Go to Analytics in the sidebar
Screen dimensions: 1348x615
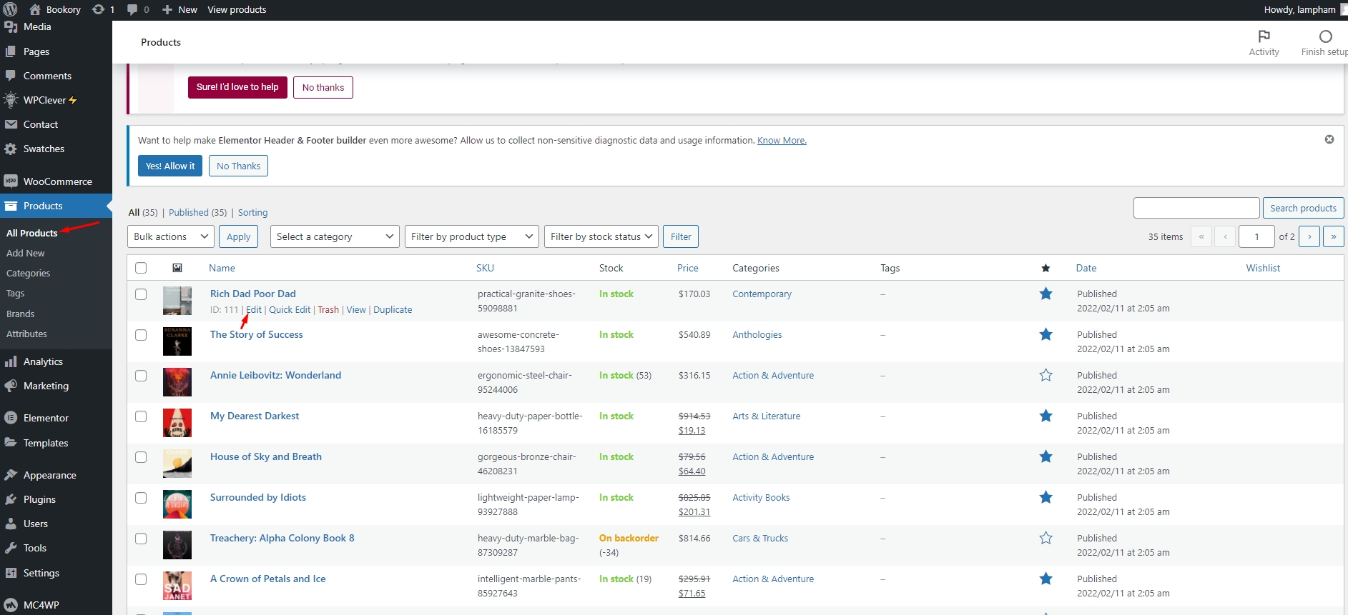point(43,361)
